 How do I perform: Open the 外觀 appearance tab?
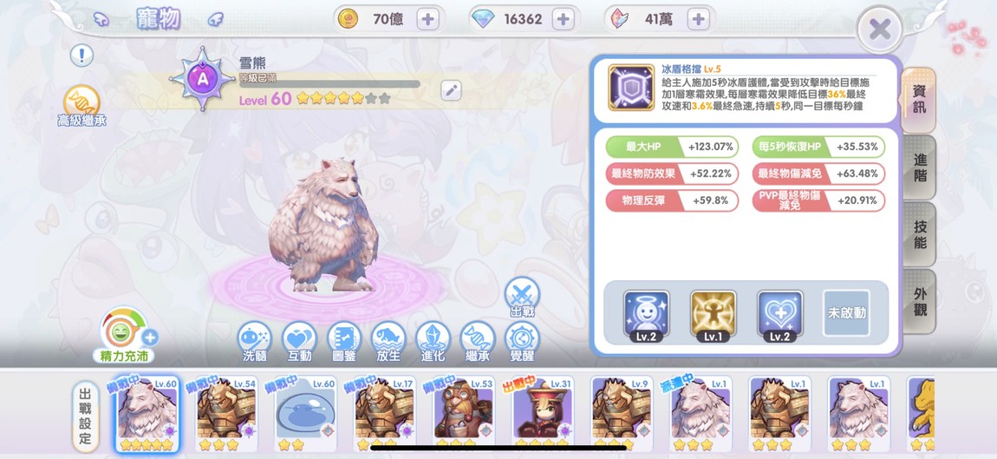920,301
